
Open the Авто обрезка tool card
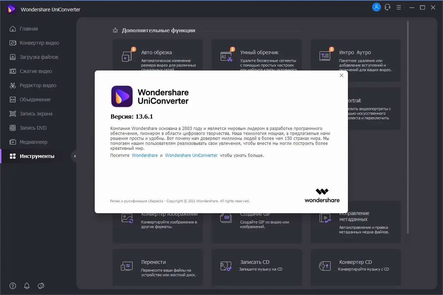coord(158,55)
